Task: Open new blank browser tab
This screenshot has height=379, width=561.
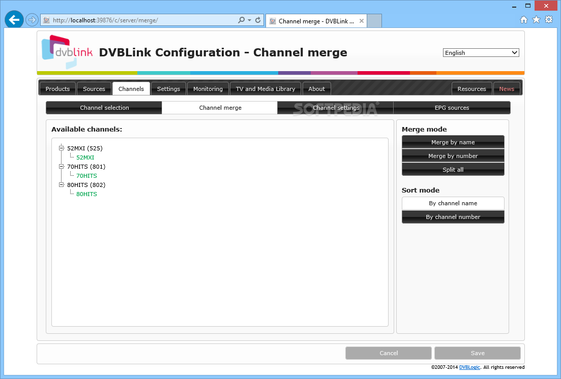Action: click(x=374, y=21)
